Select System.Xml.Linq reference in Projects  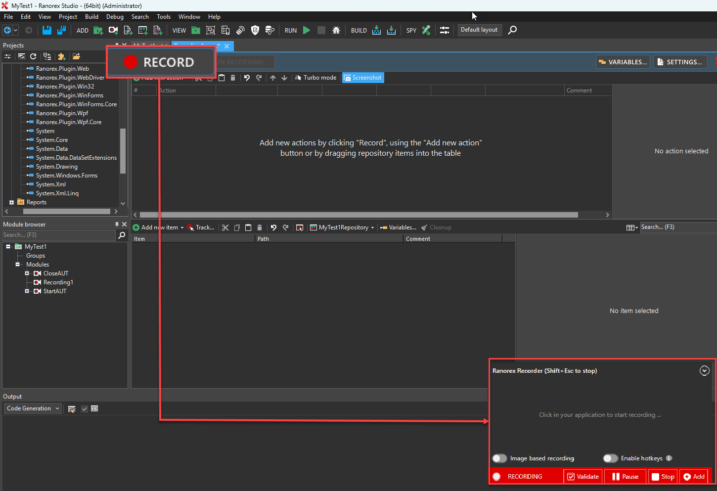(x=57, y=193)
